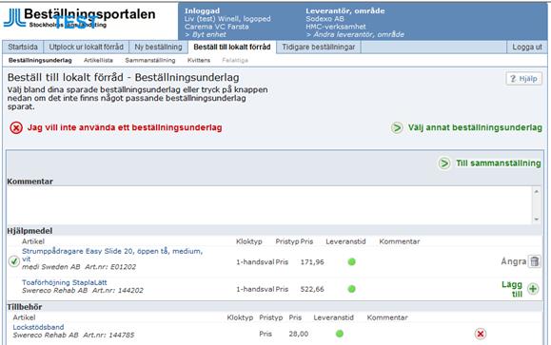Click the Beställningsportalen logo
The width and height of the screenshot is (551, 345).
[79, 18]
